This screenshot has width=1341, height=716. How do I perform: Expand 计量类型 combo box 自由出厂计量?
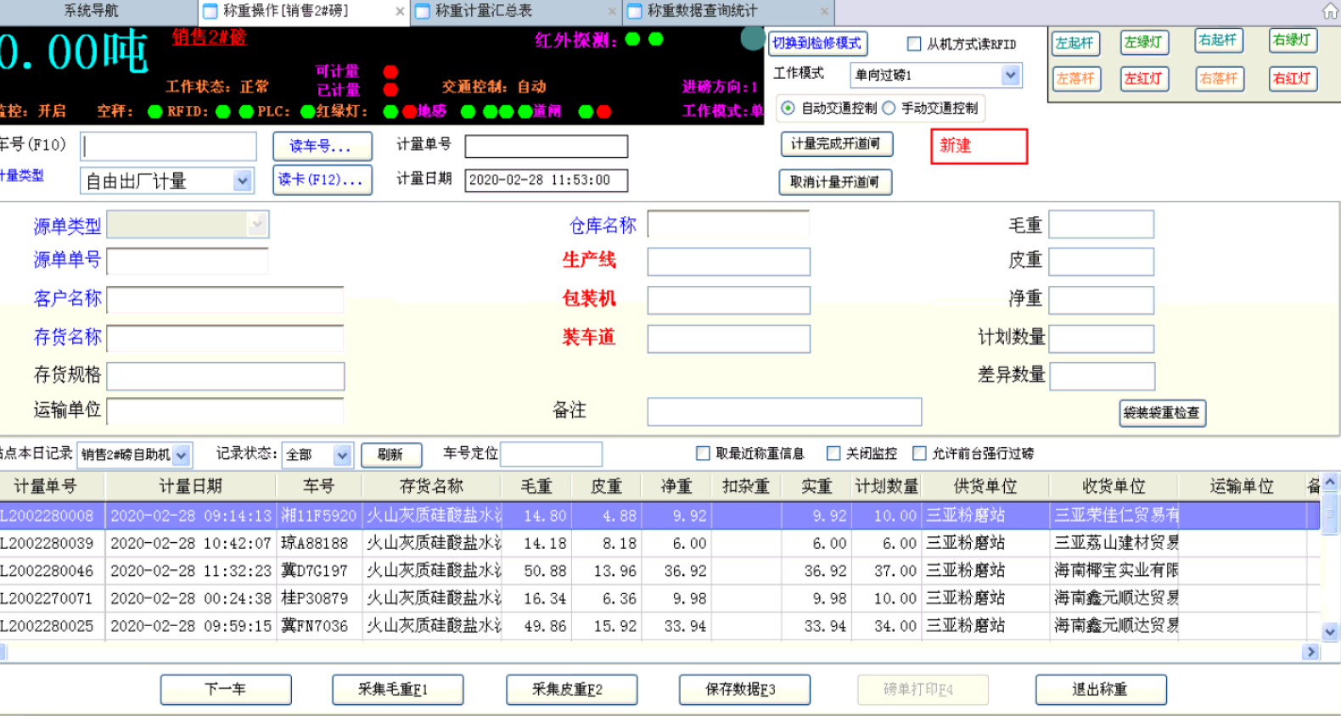[x=243, y=181]
